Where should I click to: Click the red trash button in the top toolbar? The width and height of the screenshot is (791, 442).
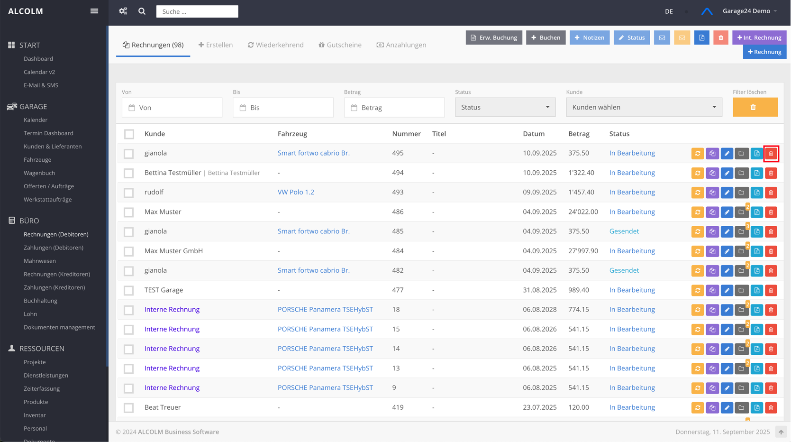coord(720,37)
